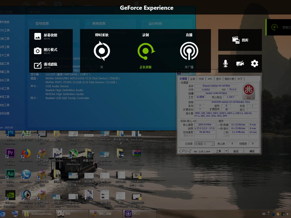
Task: Switch to SPD tab in CPU-Z
Action: [210, 79]
